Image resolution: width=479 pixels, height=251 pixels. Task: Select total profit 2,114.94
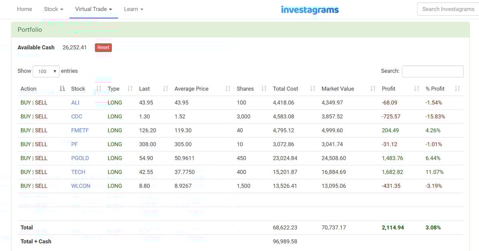click(x=393, y=227)
